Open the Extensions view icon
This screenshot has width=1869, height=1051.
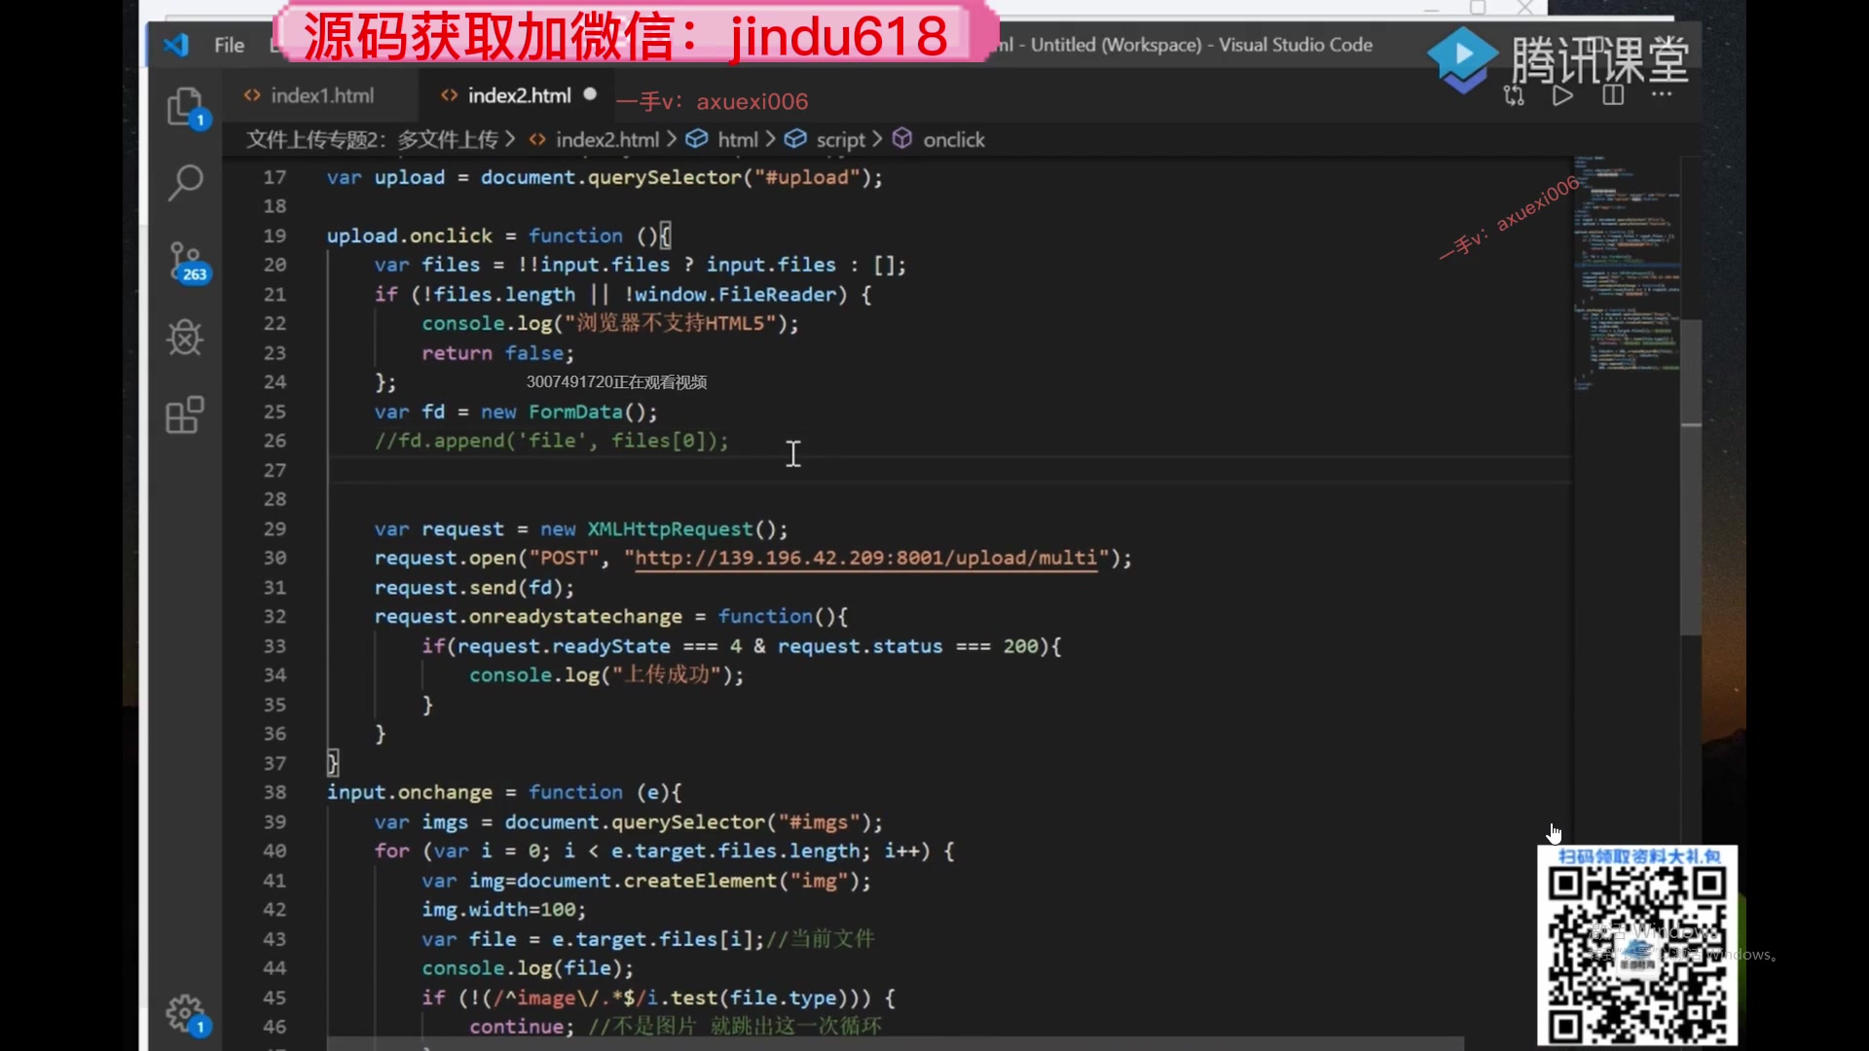tap(185, 415)
